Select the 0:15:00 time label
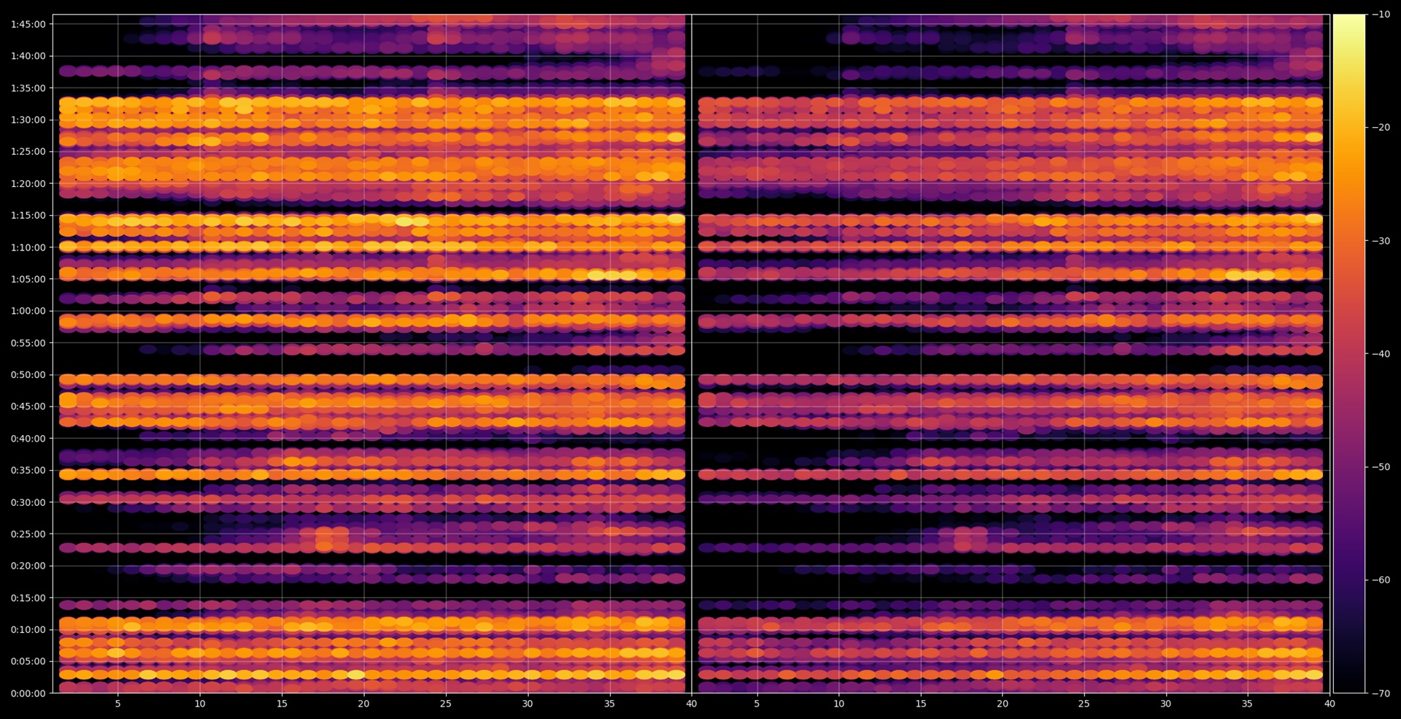This screenshot has height=719, width=1401. tap(28, 598)
